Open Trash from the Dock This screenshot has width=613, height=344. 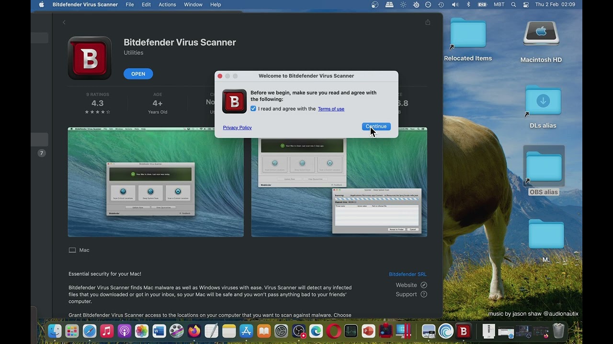pos(558,331)
